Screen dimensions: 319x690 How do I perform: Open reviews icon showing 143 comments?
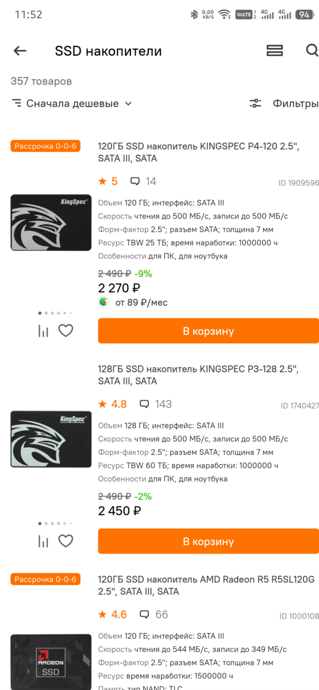[144, 404]
